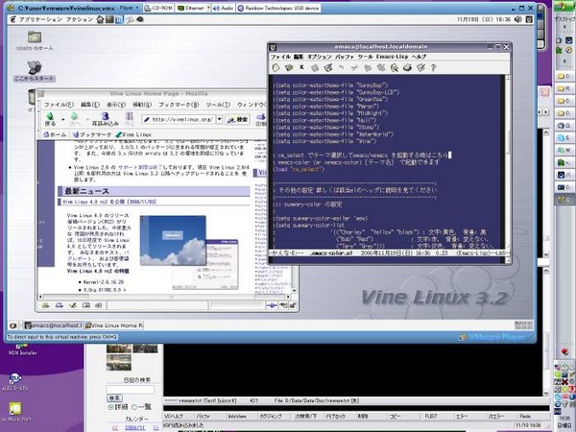Switch to Vine Linux Home Page taskbar item
The height and width of the screenshot is (432, 576).
114,325
